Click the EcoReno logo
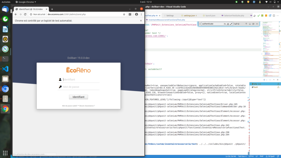The image size is (281, 158). click(78, 70)
